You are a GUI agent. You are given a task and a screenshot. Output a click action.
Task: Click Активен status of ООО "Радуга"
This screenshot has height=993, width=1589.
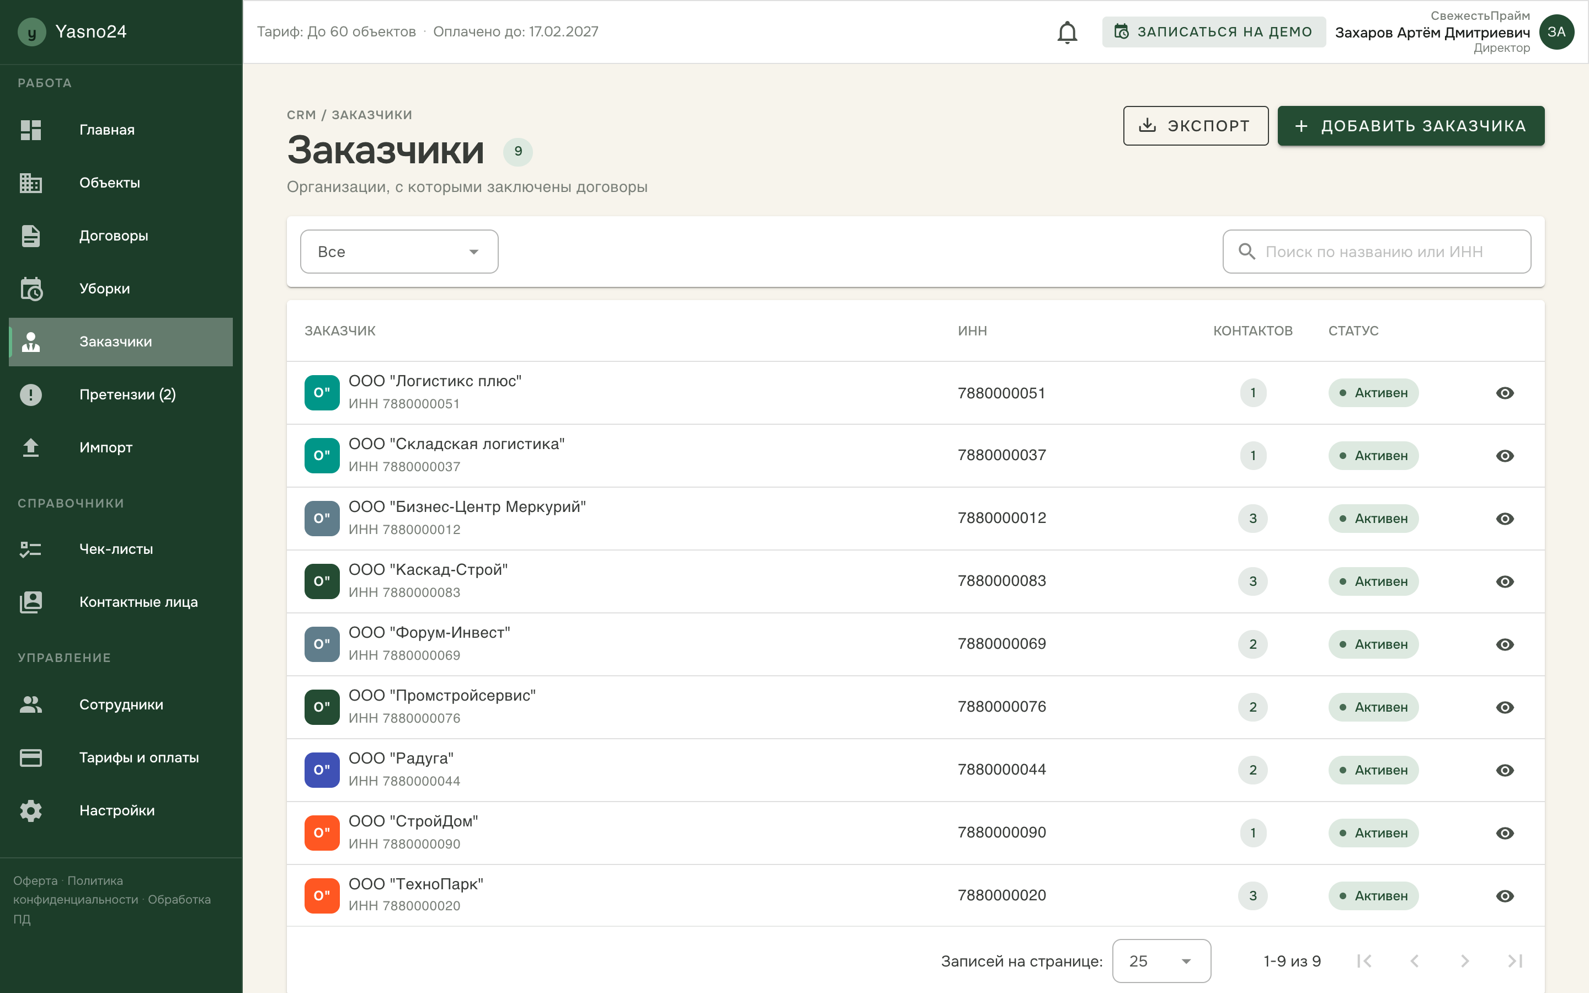click(x=1373, y=770)
